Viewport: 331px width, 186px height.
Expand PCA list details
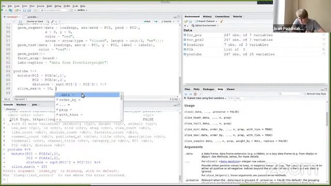[x=185, y=50]
